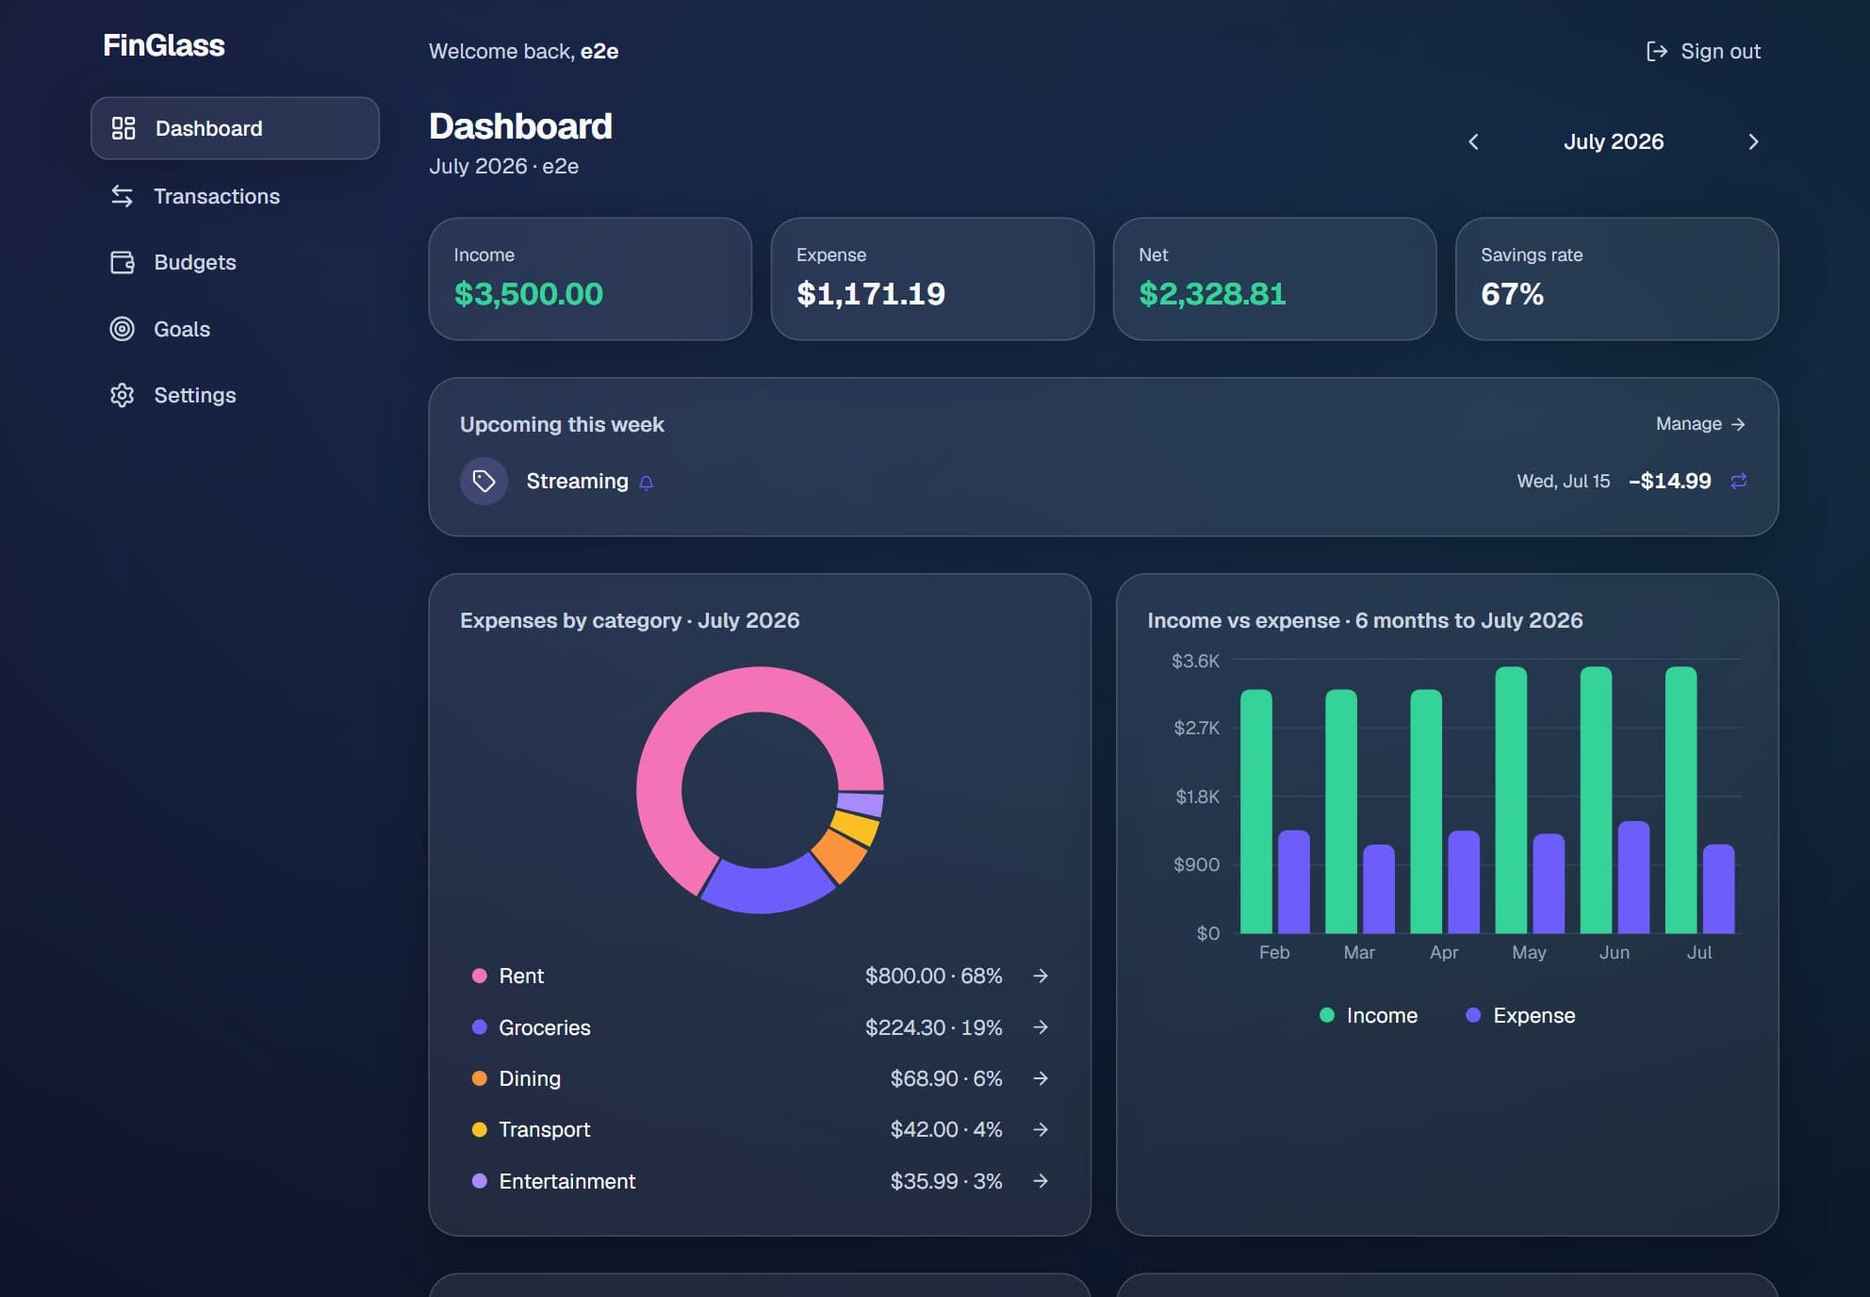Click the bell icon beside Streaming

point(647,483)
